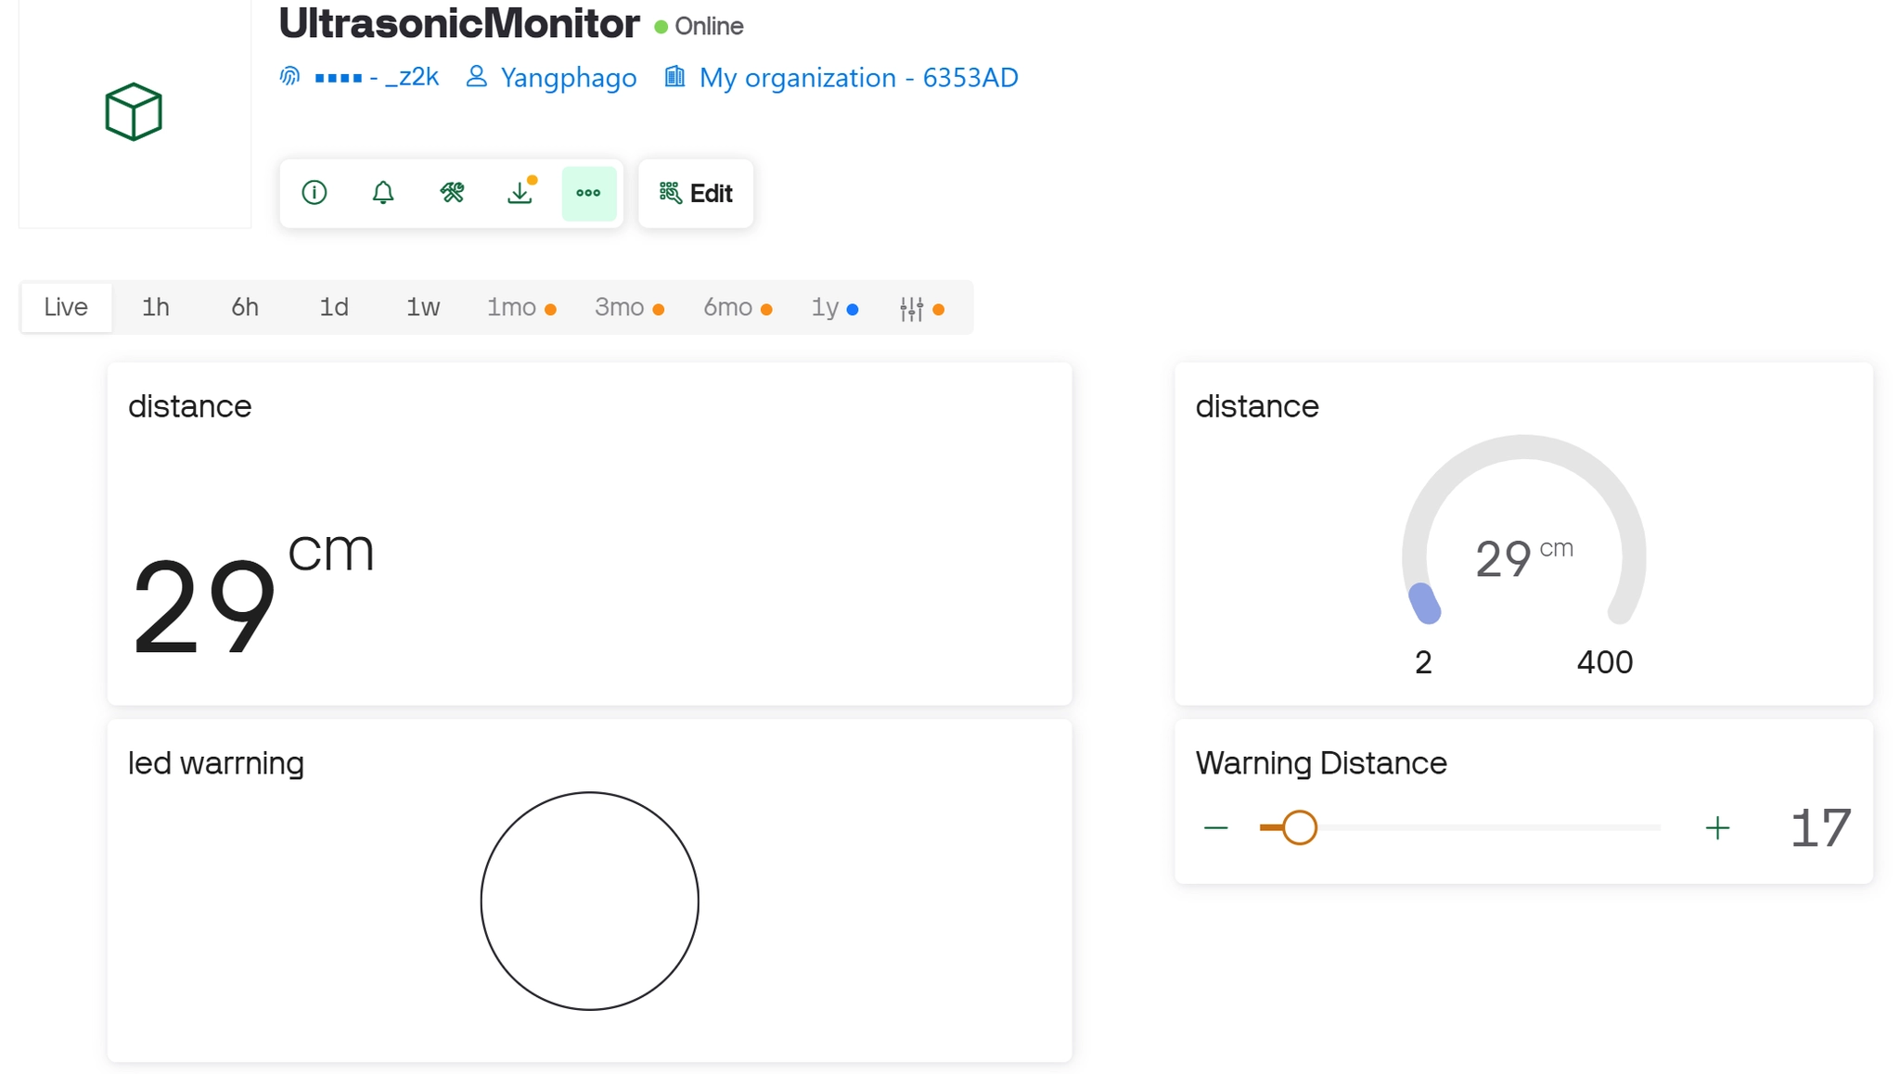Click the green cube device image
The image size is (1900, 1074).
[134, 112]
